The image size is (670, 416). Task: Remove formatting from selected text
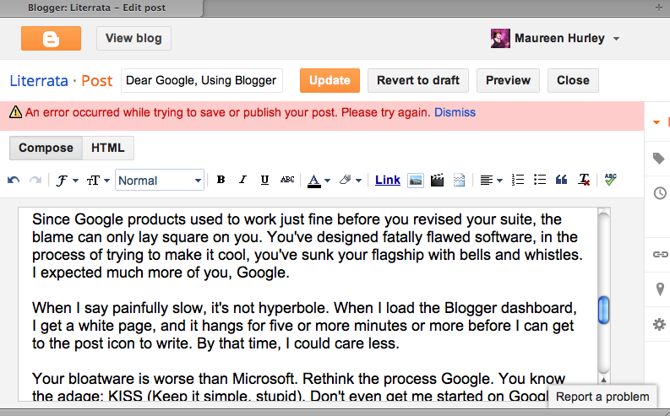[584, 180]
